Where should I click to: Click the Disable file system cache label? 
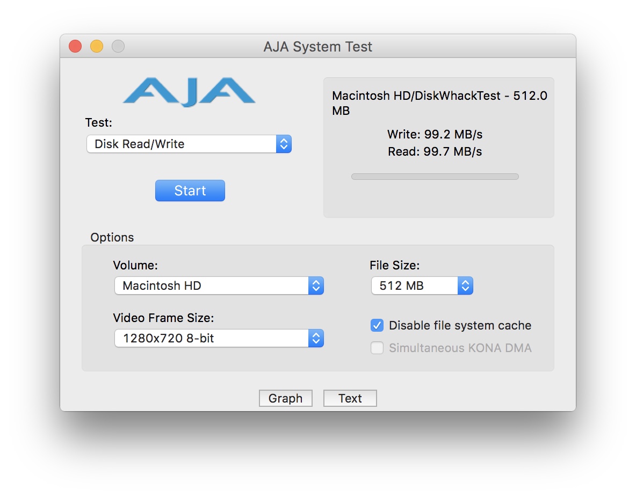coord(460,325)
